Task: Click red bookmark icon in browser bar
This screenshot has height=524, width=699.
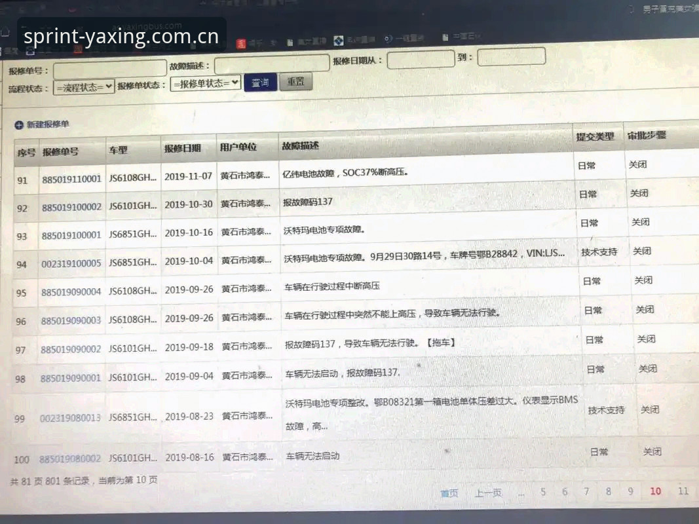Action: (x=241, y=43)
